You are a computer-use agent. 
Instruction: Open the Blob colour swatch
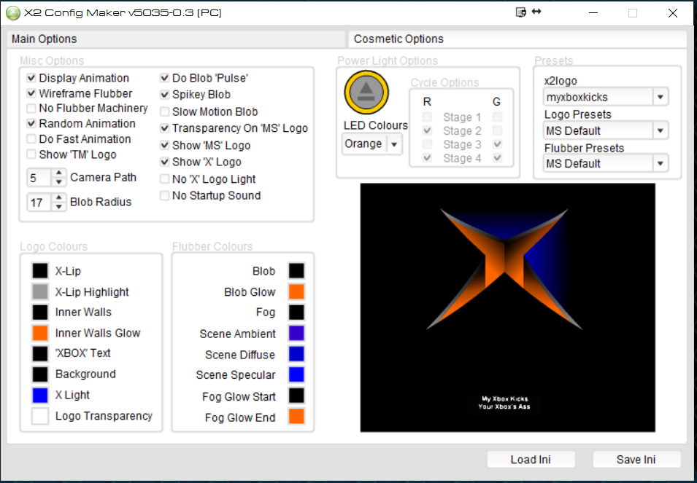tap(296, 270)
